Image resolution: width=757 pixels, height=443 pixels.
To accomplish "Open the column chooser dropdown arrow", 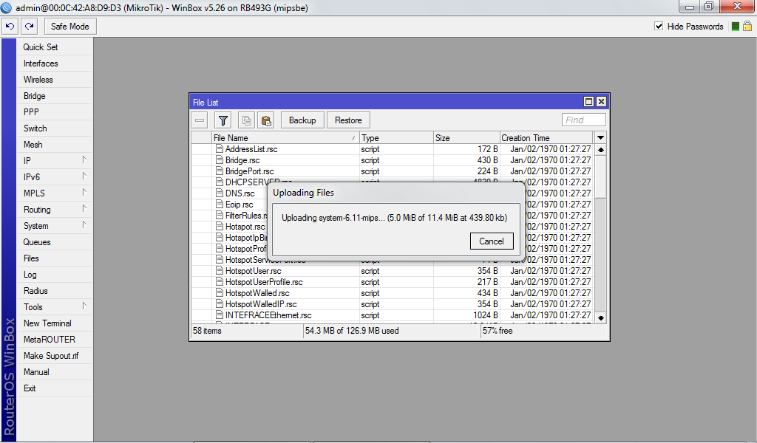I will pos(600,138).
